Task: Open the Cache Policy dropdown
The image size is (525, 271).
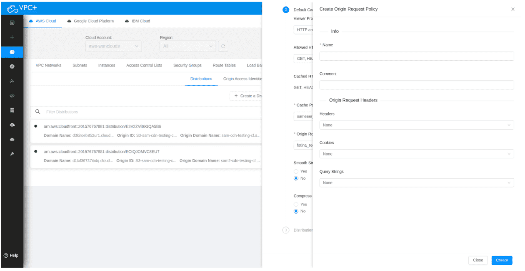Action: tap(303, 116)
